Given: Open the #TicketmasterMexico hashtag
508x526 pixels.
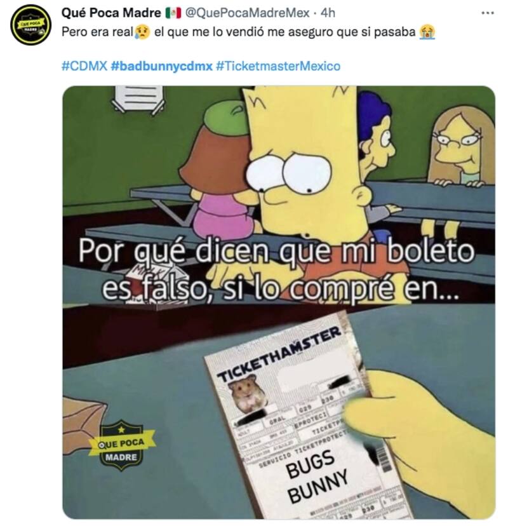Looking at the screenshot, I should pos(278,66).
